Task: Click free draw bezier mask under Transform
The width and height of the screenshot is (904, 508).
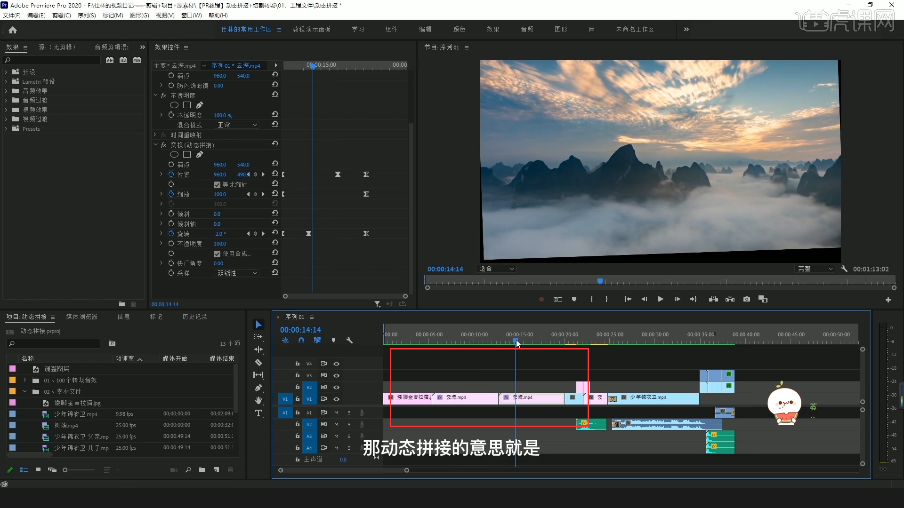Action: coord(200,154)
